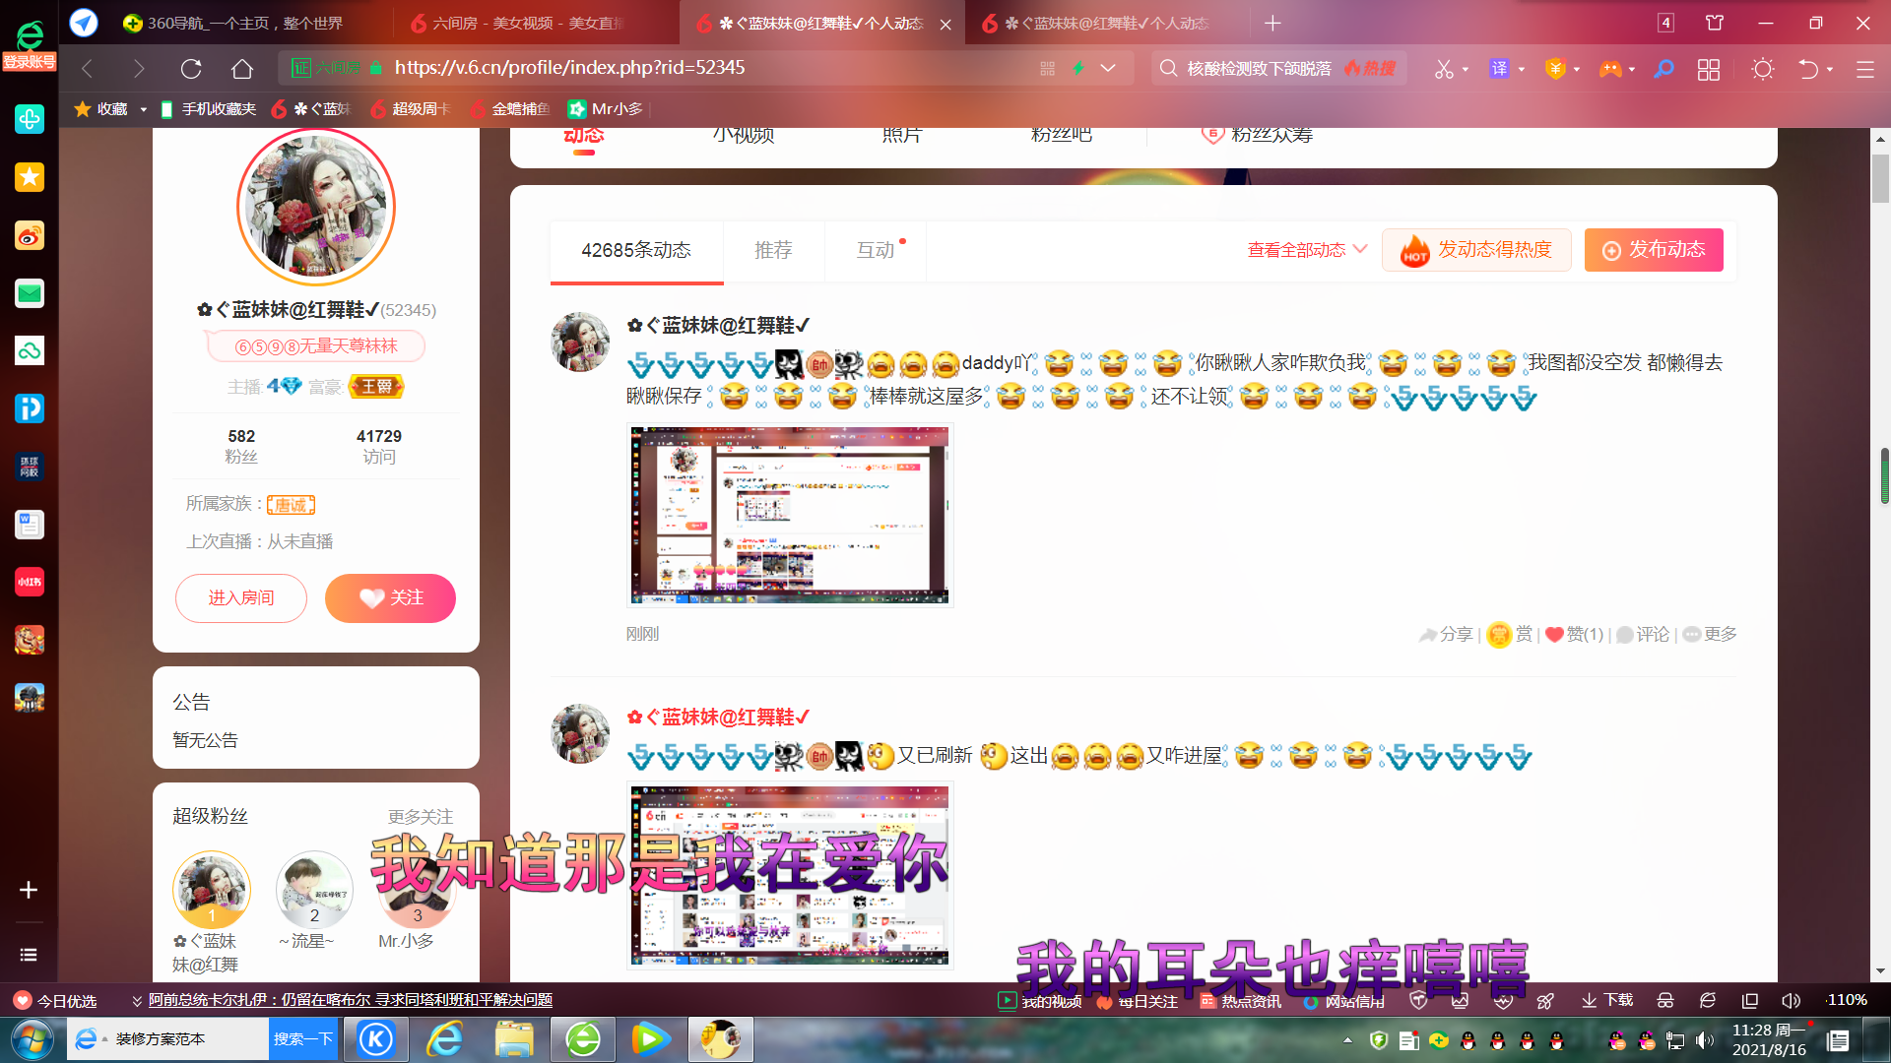
Task: Click the 进入房间 button
Action: click(x=241, y=598)
